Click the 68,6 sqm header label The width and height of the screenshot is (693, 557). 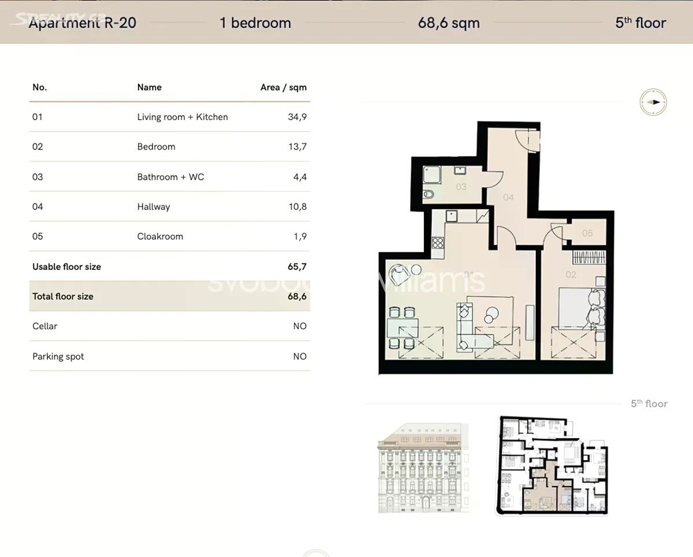click(x=449, y=23)
